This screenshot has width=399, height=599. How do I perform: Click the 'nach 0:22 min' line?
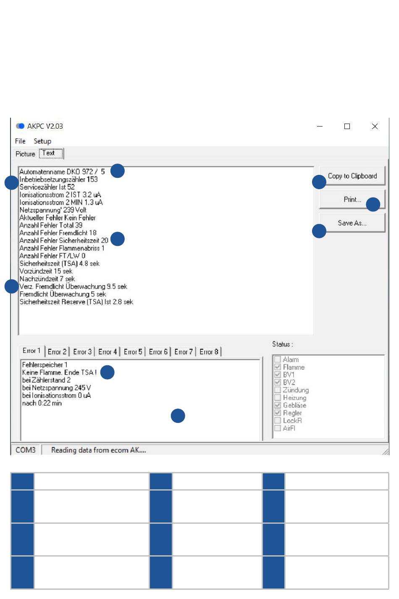[x=42, y=403]
